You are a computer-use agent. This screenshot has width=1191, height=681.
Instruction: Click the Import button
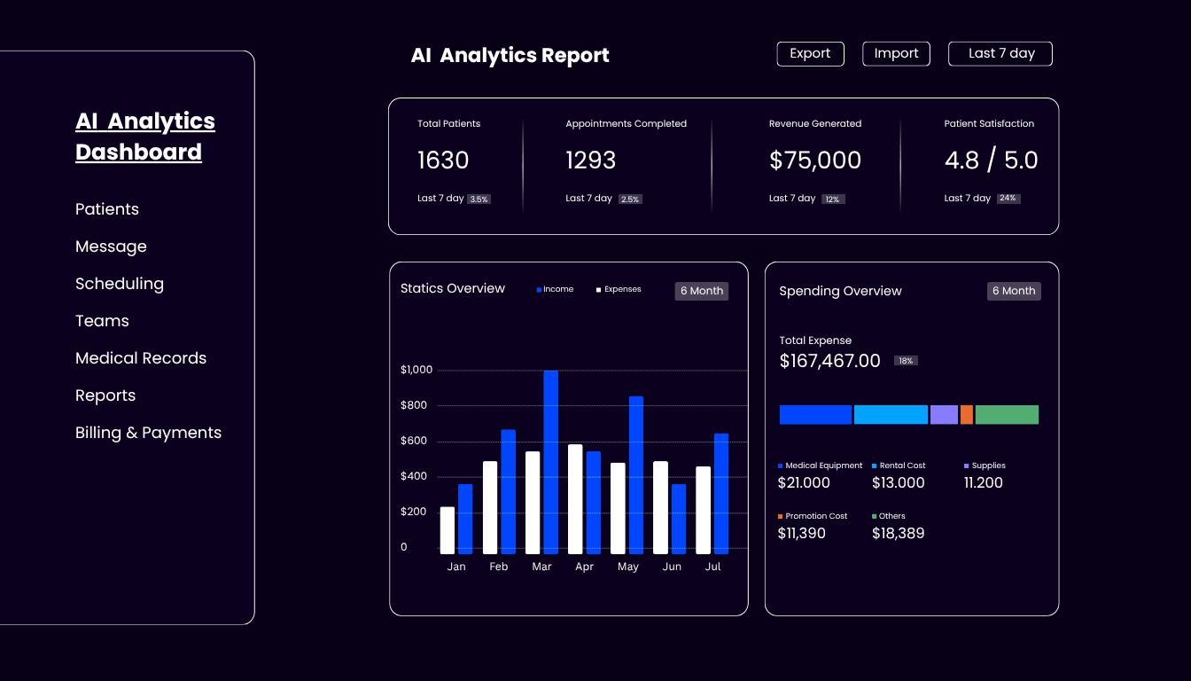tap(896, 53)
